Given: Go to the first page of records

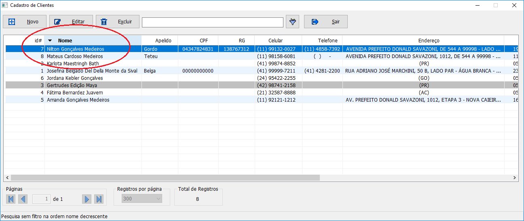Looking at the screenshot, I should pyautogui.click(x=11, y=199).
